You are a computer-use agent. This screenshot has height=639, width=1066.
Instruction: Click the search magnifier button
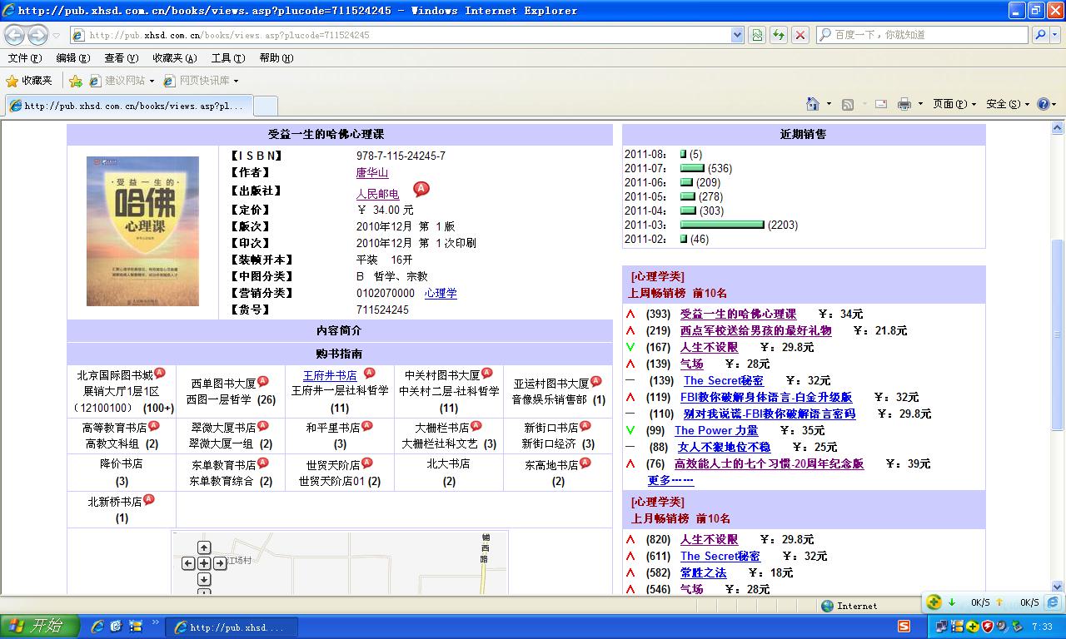coord(1040,35)
